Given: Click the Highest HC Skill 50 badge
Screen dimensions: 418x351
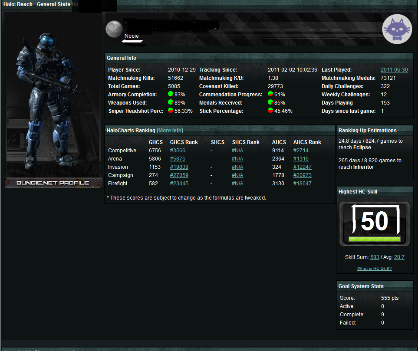Looking at the screenshot, I should (374, 223).
